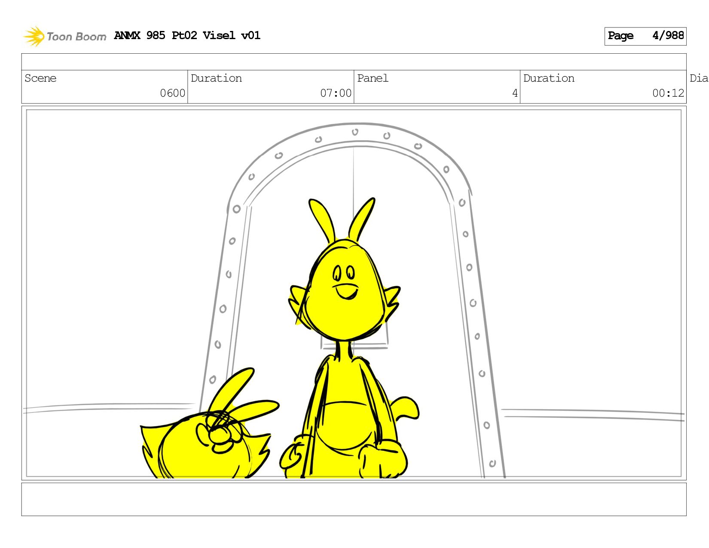This screenshot has height=548, width=709.
Task: Select the title 'ANMX 985 Pt02 Visel v01'
Action: click(x=187, y=35)
